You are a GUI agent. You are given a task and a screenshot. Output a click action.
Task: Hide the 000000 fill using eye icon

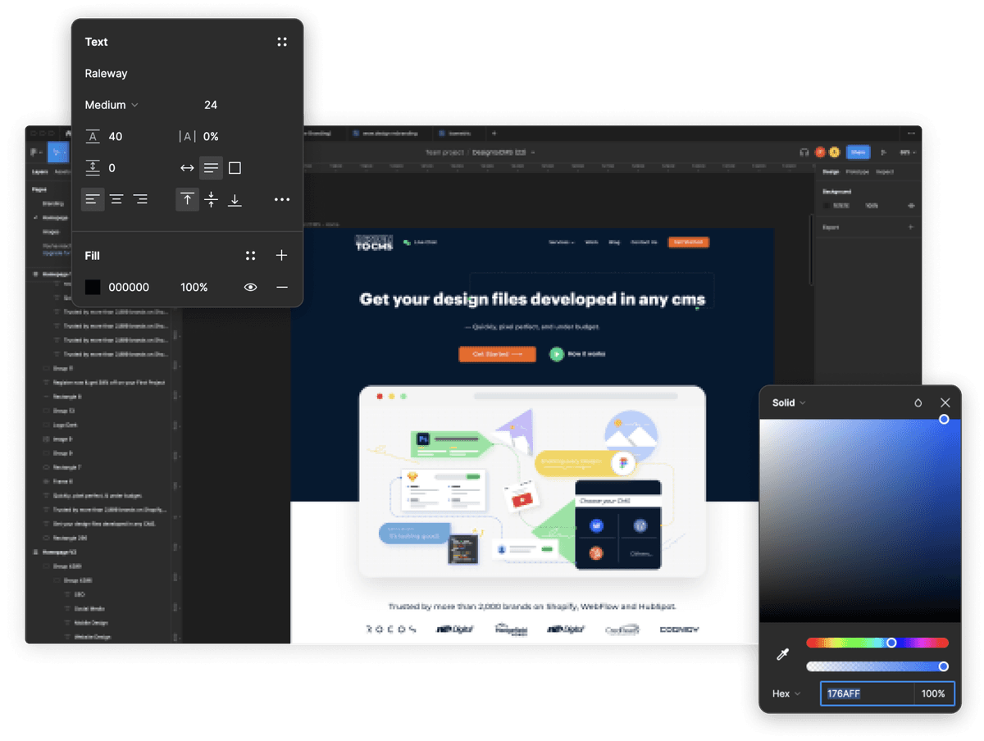pyautogui.click(x=250, y=287)
